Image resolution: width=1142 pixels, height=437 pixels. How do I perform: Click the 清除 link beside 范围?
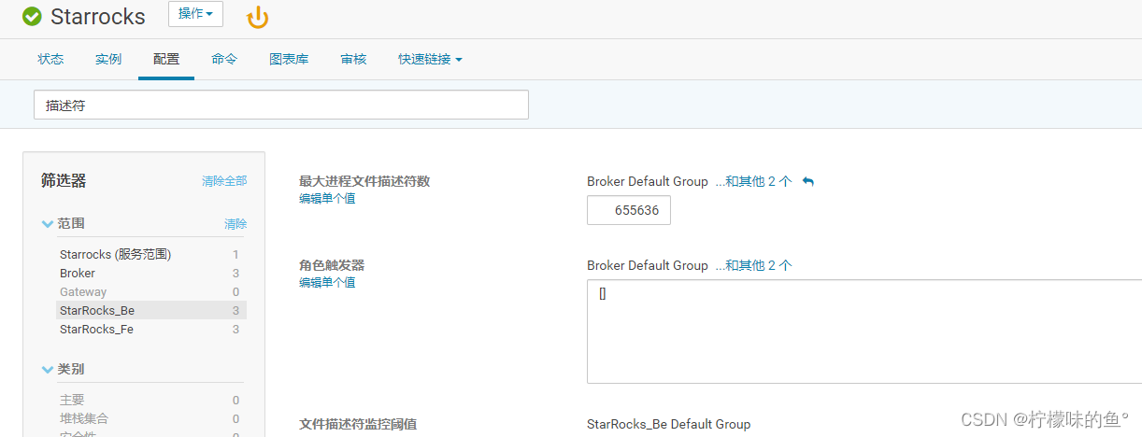[236, 224]
